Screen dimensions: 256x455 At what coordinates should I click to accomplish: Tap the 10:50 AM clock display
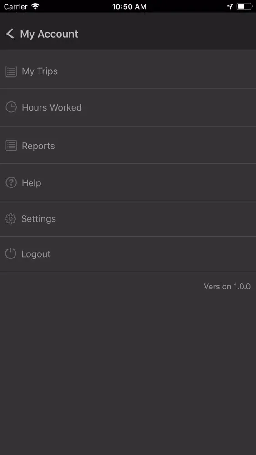tap(129, 6)
